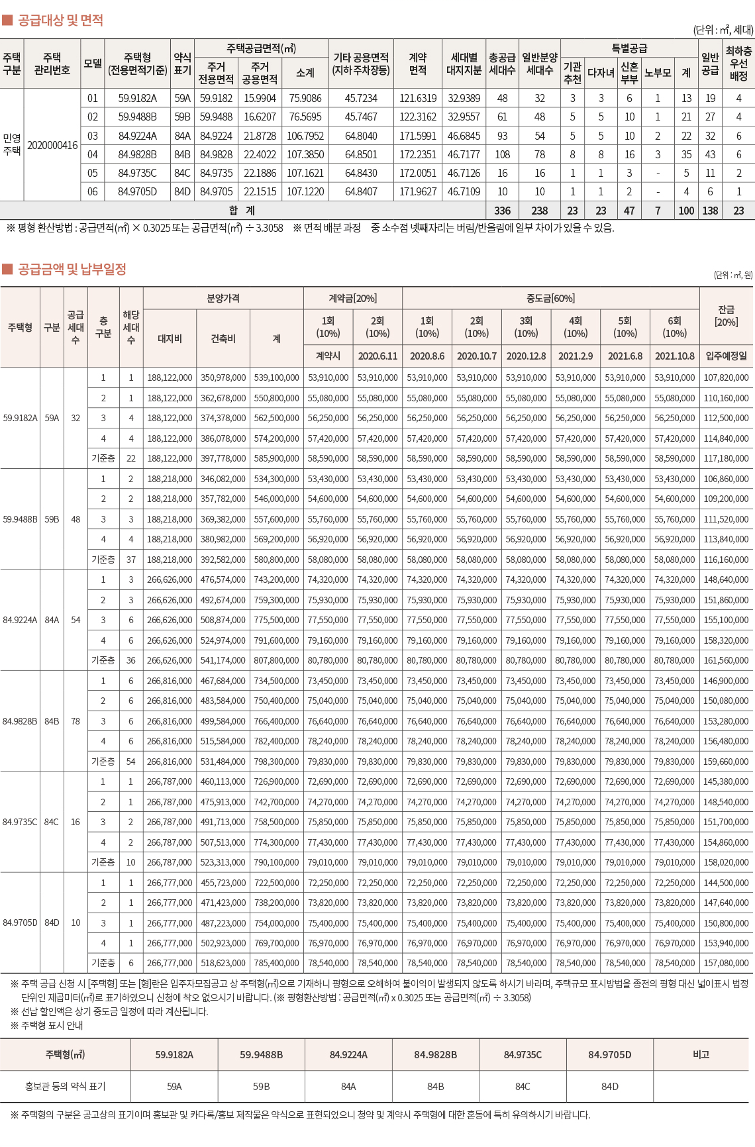Screen dimensions: 755x1147
Task: Select balance amount '107,820,000'
Action: coord(727,377)
